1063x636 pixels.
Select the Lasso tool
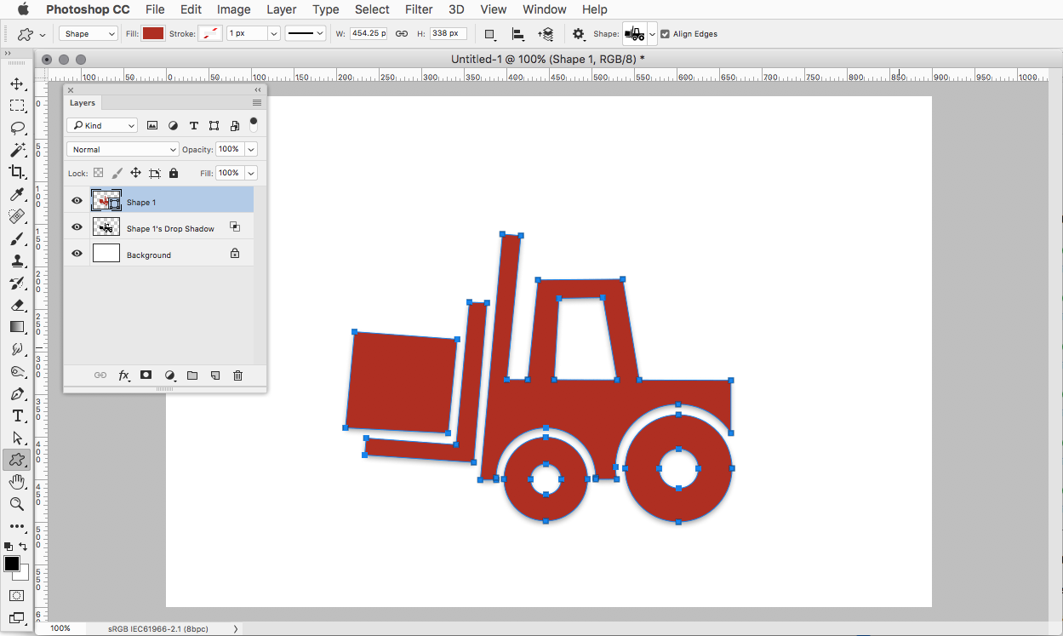(x=17, y=128)
